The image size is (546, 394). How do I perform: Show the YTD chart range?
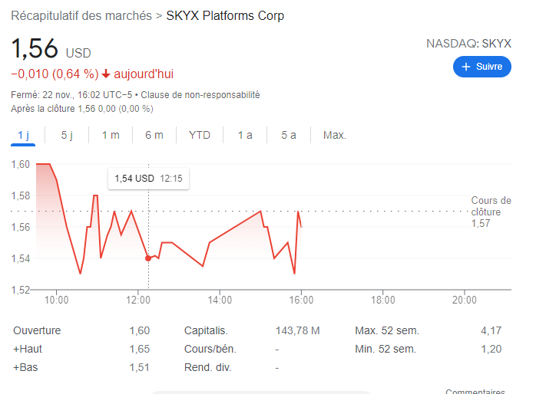click(x=200, y=135)
